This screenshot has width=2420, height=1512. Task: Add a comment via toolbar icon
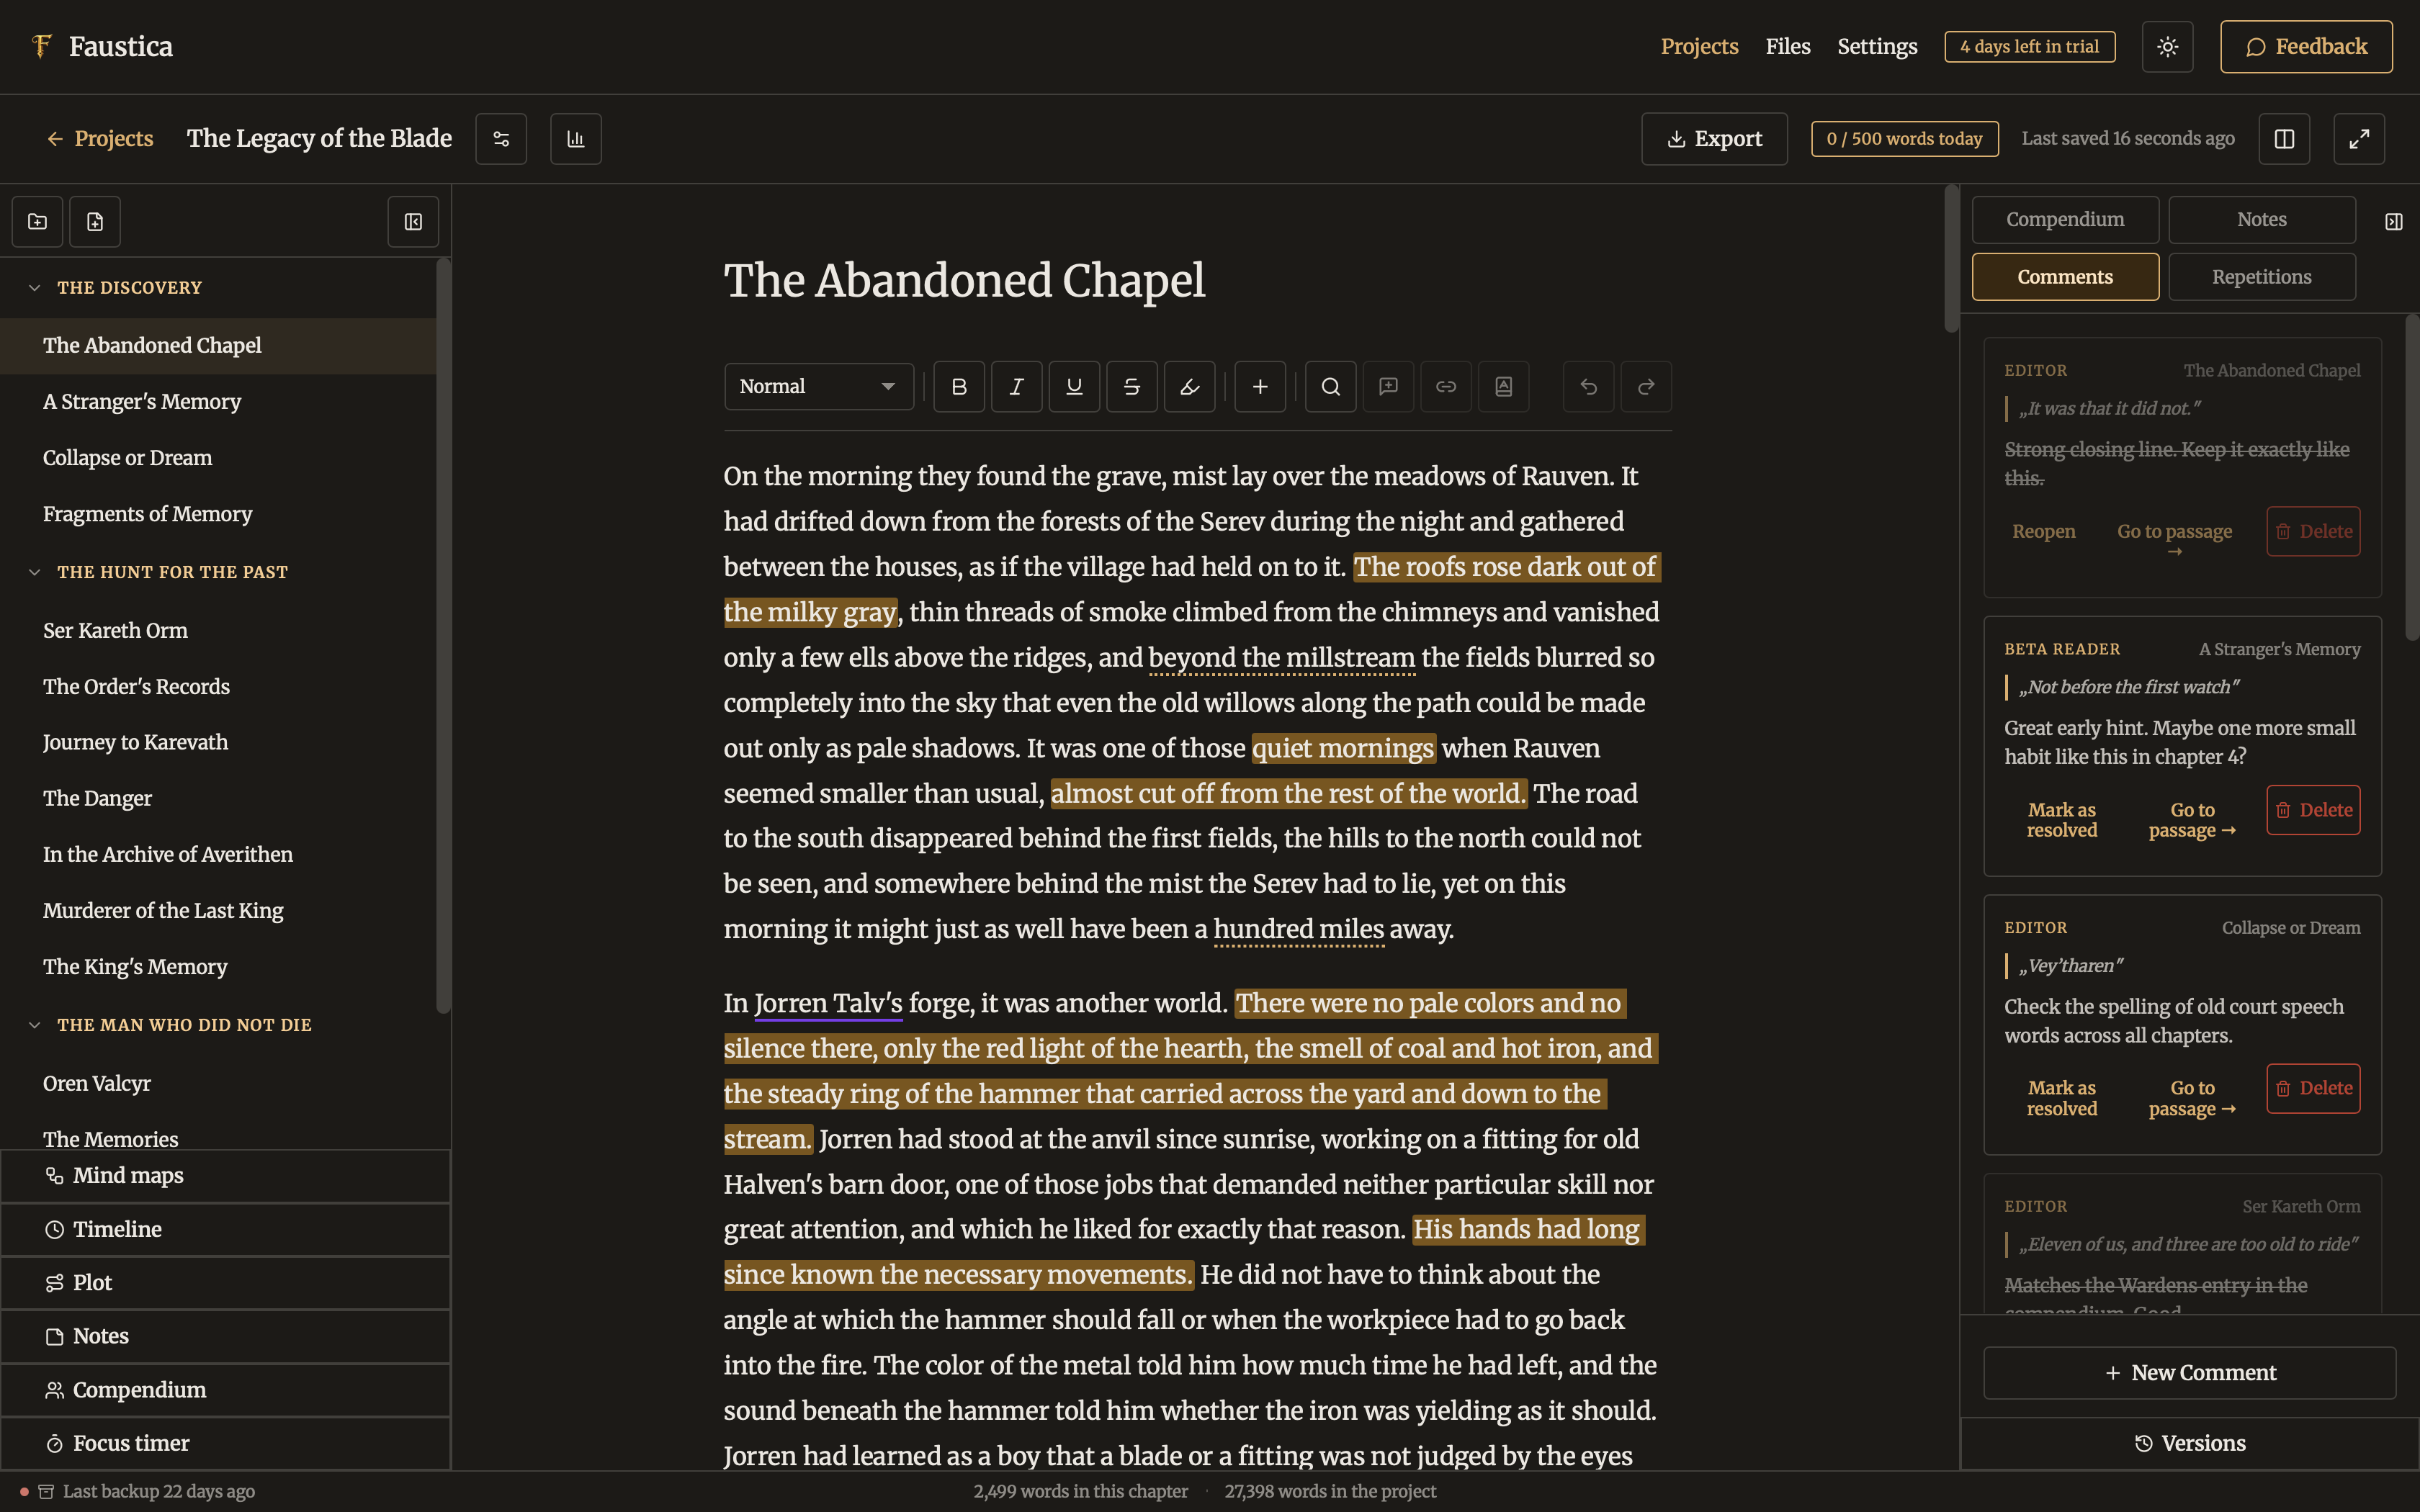pos(1388,386)
